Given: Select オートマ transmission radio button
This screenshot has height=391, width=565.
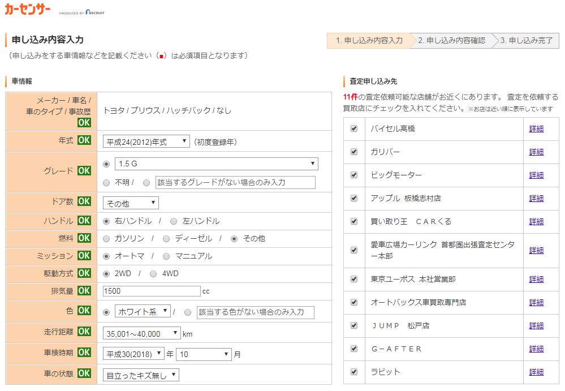Looking at the screenshot, I should (106, 256).
